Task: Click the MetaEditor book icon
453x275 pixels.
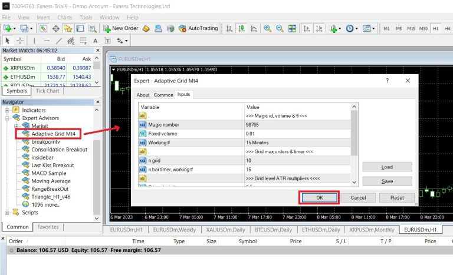Action: 146,28
